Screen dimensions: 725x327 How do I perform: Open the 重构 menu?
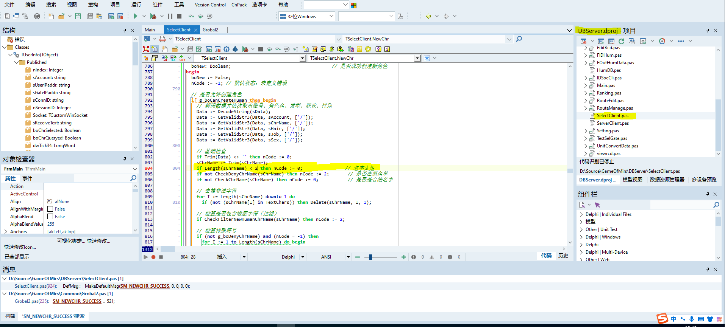coord(93,5)
